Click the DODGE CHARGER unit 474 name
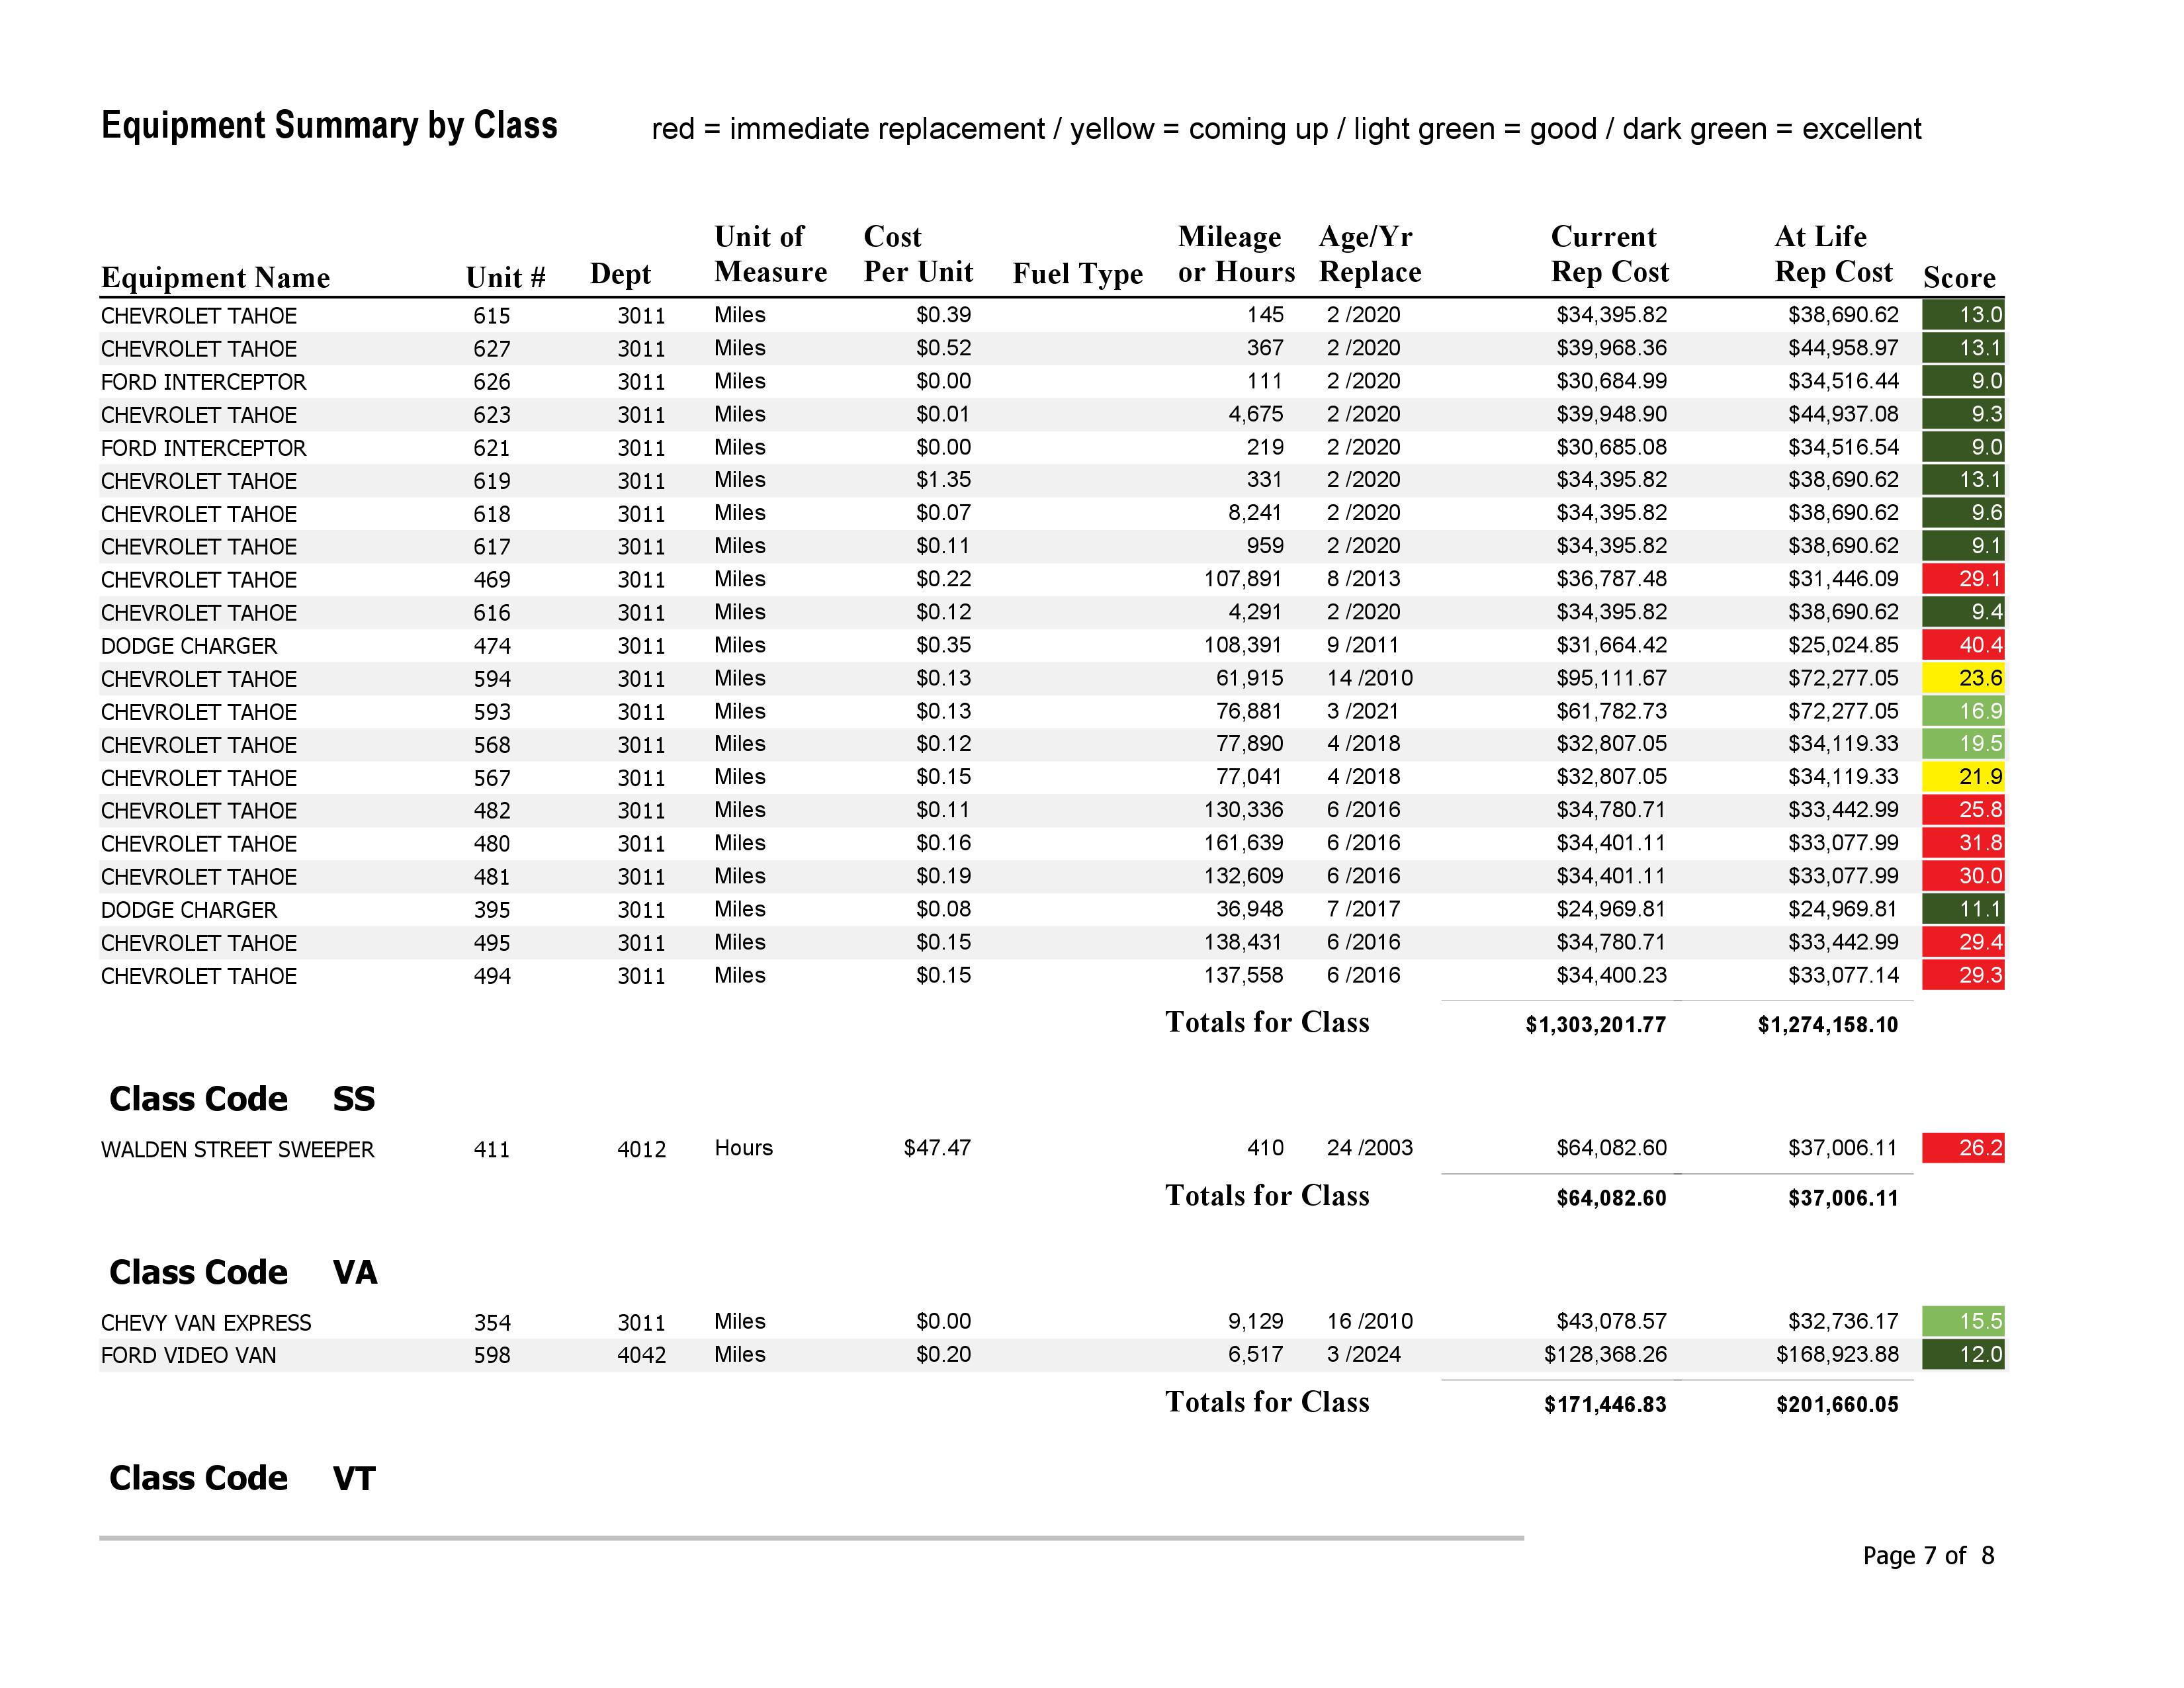Image resolution: width=2184 pixels, height=1688 pixels. point(189,646)
